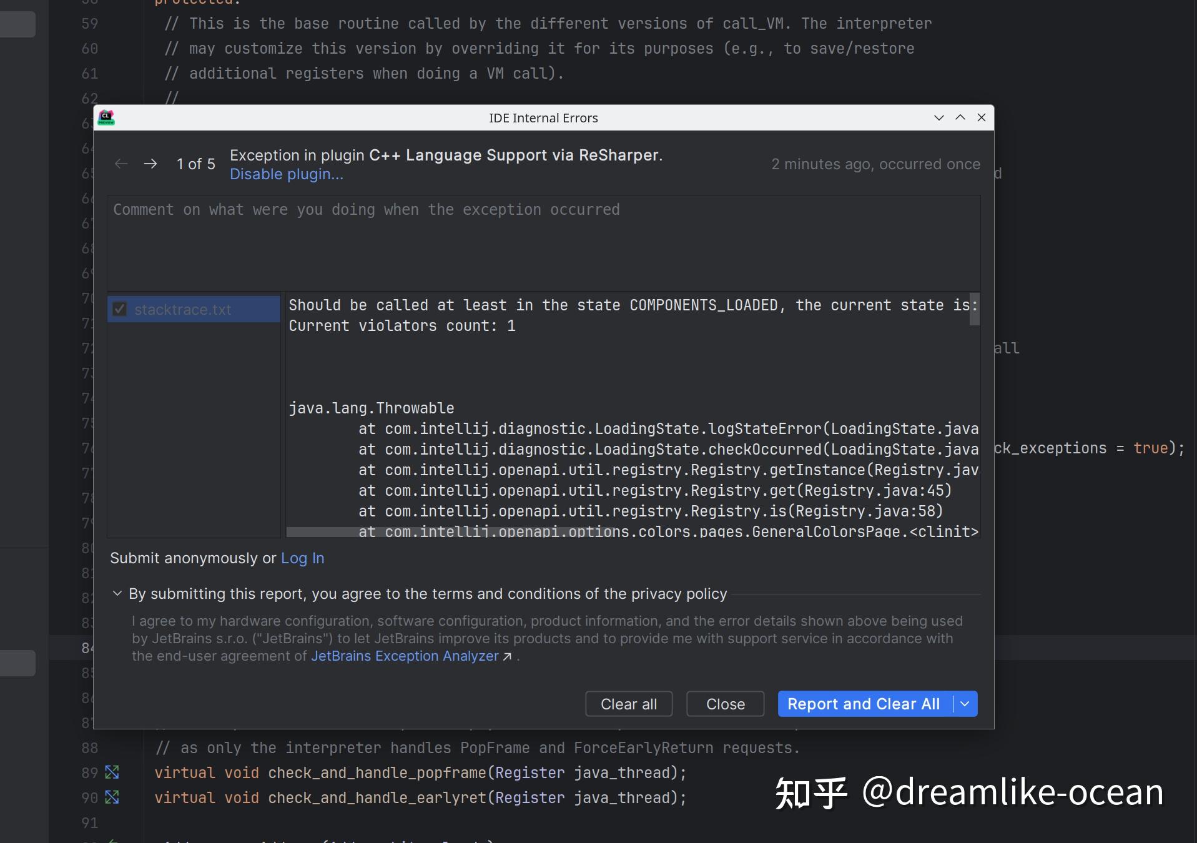Collapse the privacy policy agreement section
1197x843 pixels.
[117, 594]
